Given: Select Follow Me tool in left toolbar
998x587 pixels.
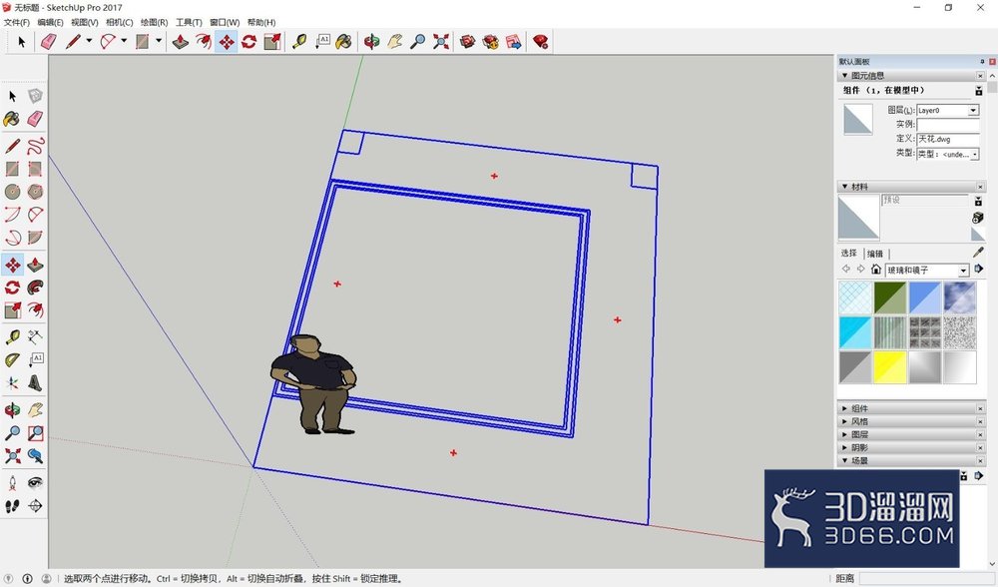Looking at the screenshot, I should coord(36,288).
